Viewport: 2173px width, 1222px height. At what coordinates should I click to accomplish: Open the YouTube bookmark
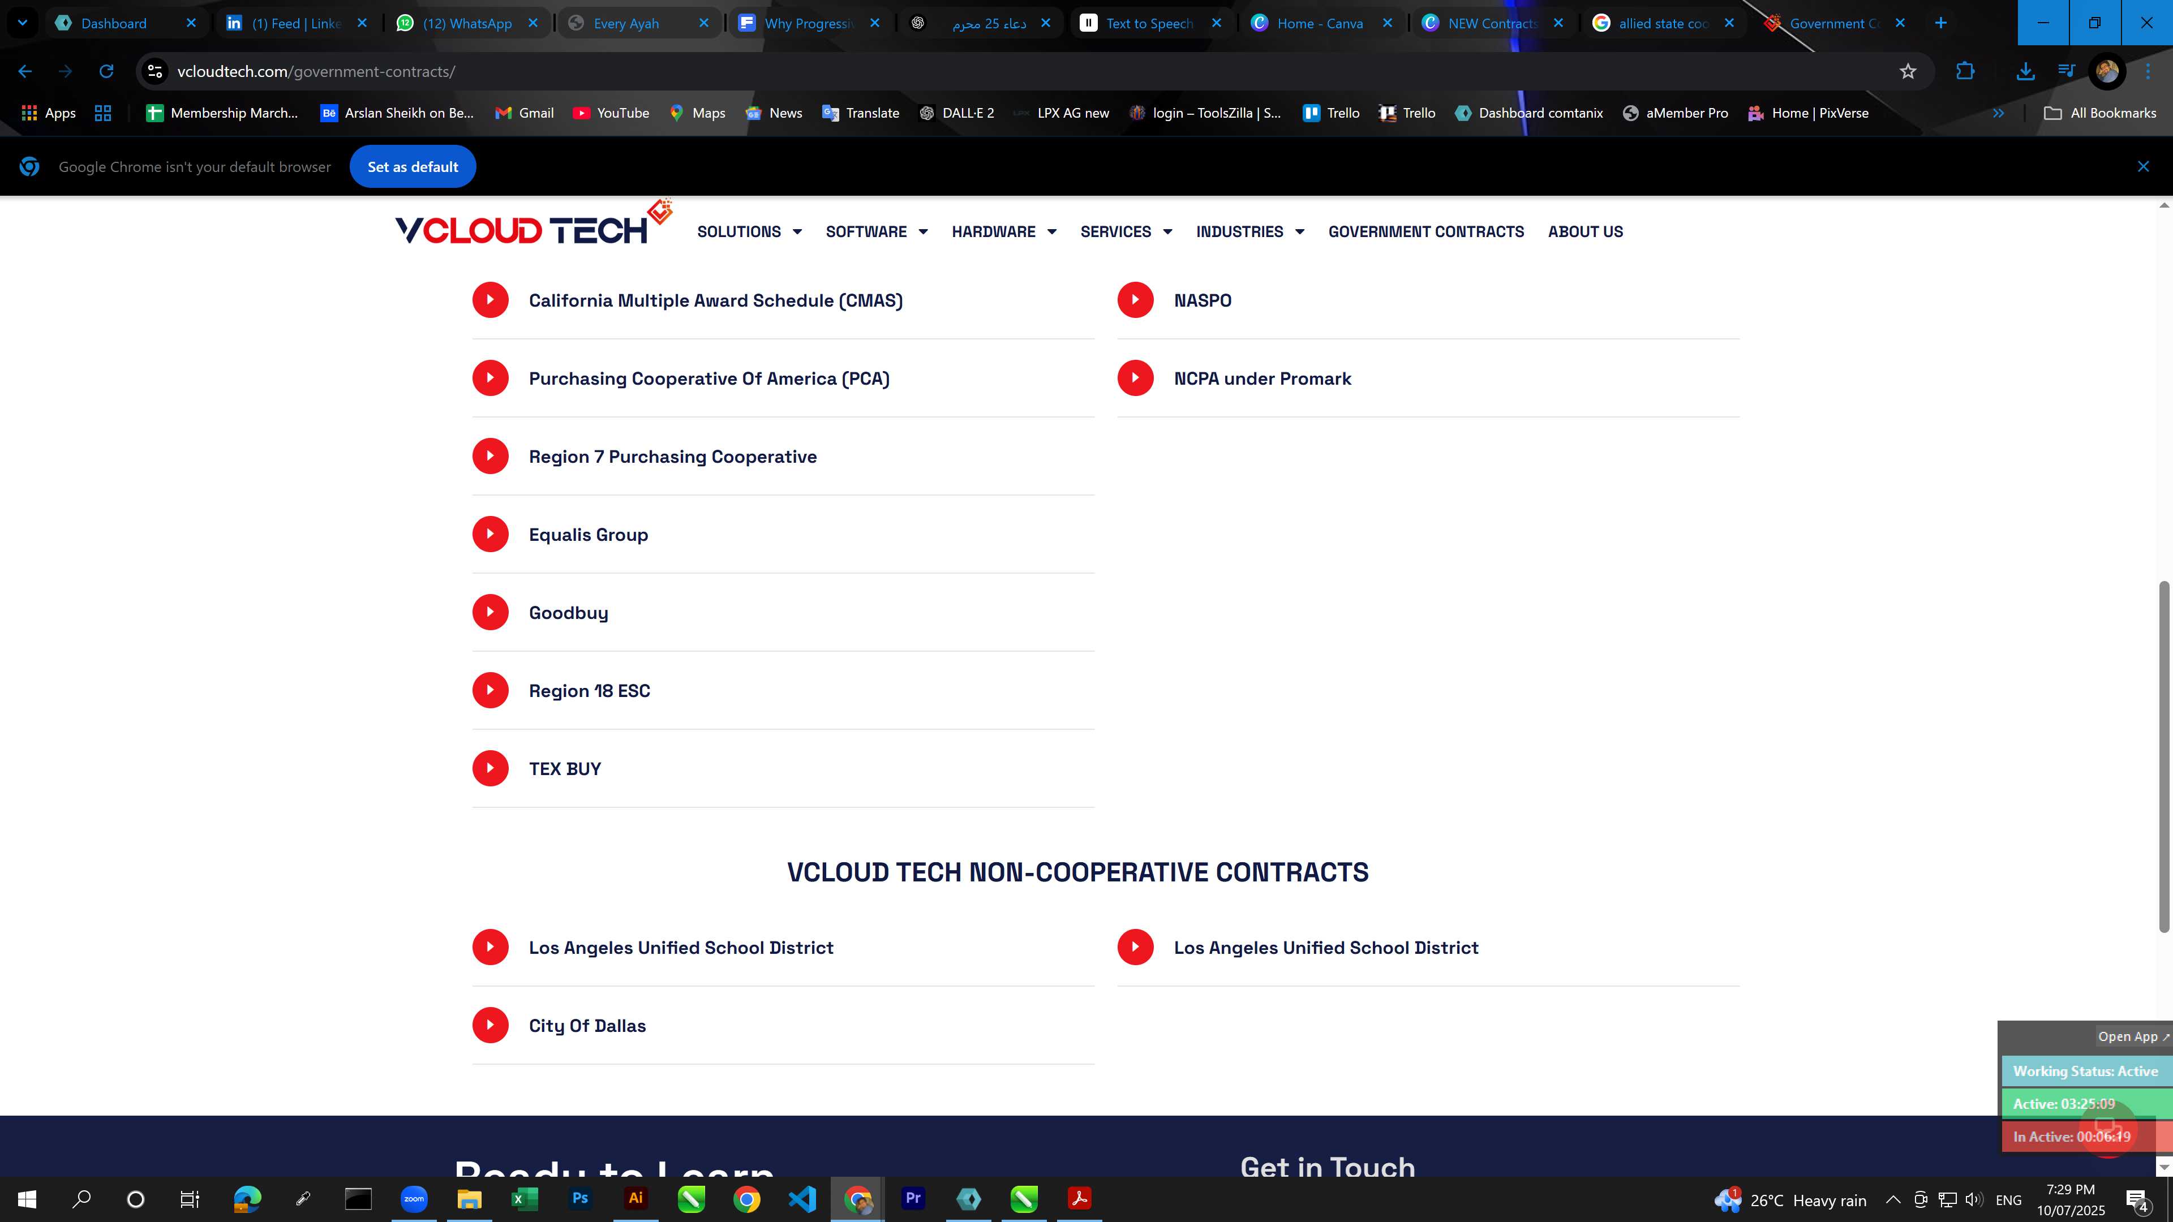click(612, 113)
